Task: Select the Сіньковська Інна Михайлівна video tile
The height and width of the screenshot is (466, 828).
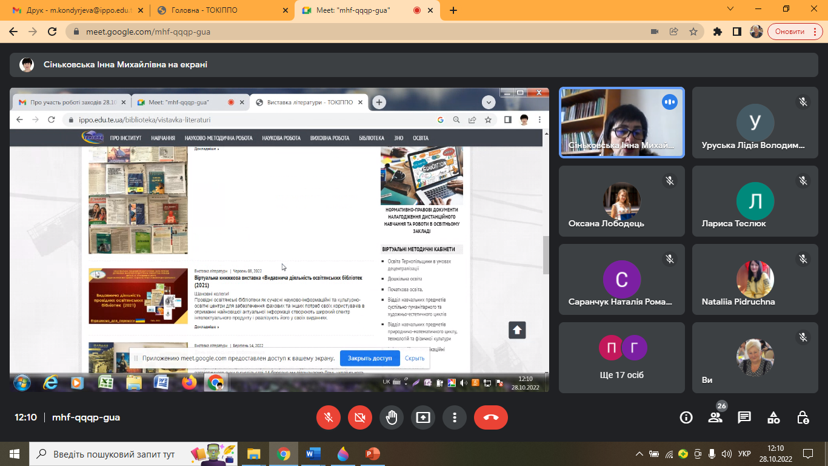Action: coord(621,123)
